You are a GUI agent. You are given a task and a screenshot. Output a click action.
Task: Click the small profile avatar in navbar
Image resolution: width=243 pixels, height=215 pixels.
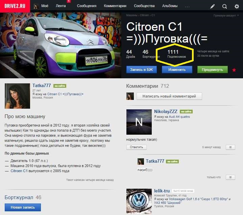pyautogui.click(x=35, y=6)
